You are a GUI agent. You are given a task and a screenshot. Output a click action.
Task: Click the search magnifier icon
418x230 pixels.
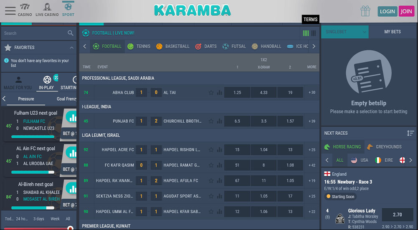pos(71,33)
